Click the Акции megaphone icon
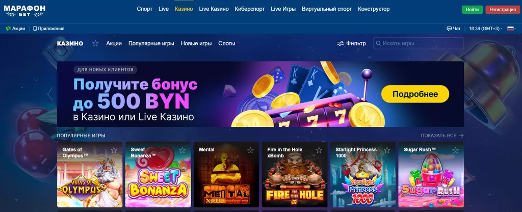This screenshot has height=212, width=522. (8, 29)
